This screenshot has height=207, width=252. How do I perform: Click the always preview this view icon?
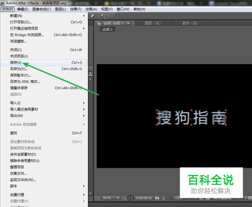pyautogui.click(x=98, y=198)
